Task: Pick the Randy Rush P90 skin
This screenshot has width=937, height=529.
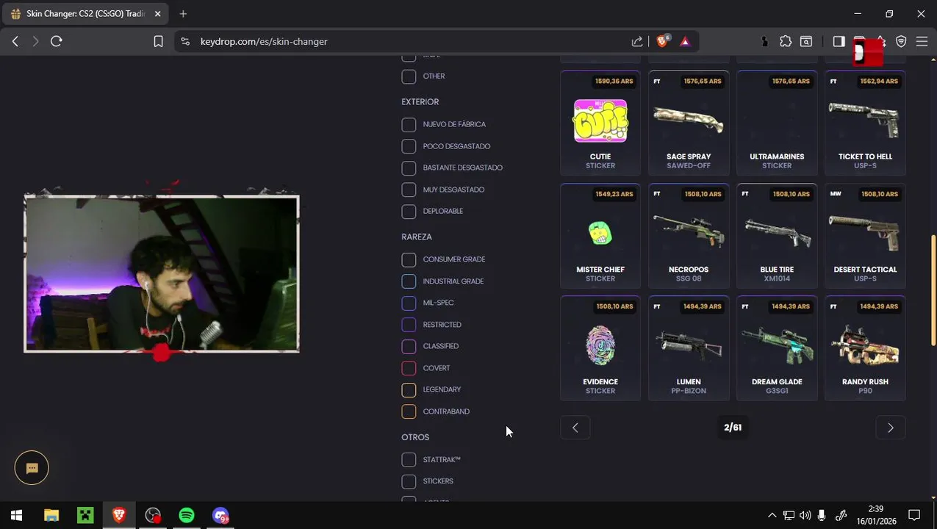Action: click(x=865, y=348)
